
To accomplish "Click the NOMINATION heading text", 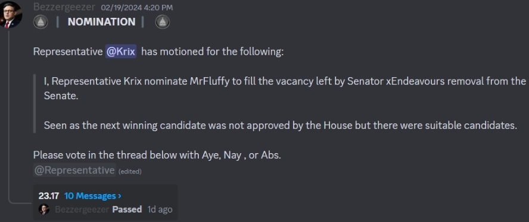I will (101, 22).
